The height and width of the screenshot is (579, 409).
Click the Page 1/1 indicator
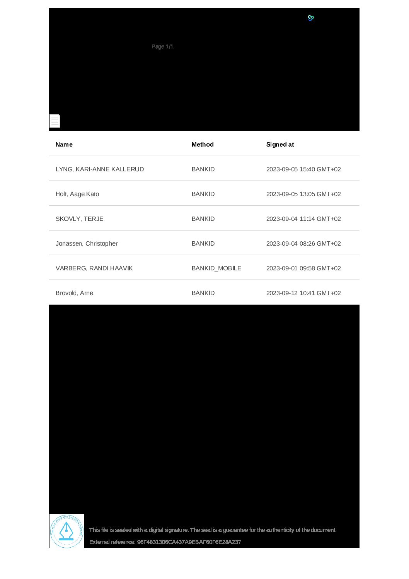(162, 46)
